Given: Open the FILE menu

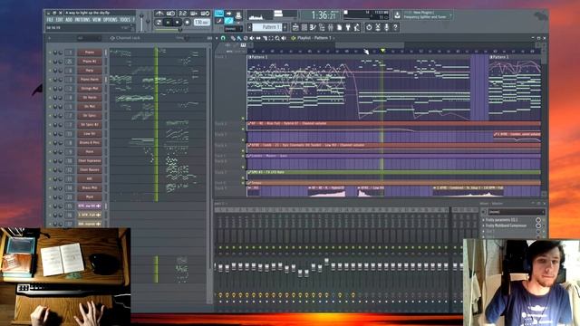Looking at the screenshot, I should (x=50, y=20).
